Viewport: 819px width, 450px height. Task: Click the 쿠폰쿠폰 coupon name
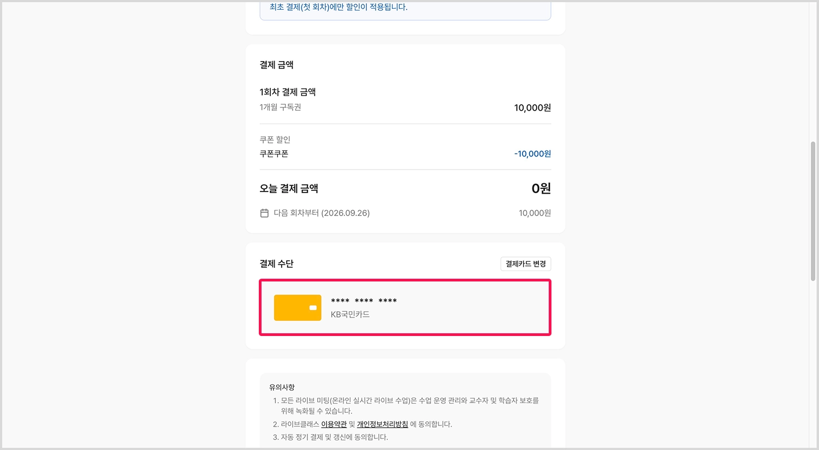pyautogui.click(x=274, y=154)
